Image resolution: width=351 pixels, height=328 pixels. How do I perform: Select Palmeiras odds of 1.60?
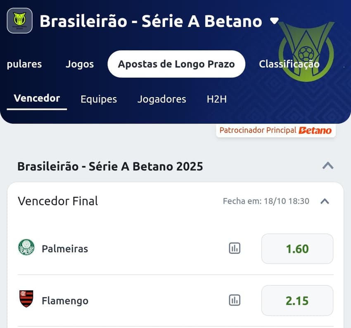(x=297, y=249)
